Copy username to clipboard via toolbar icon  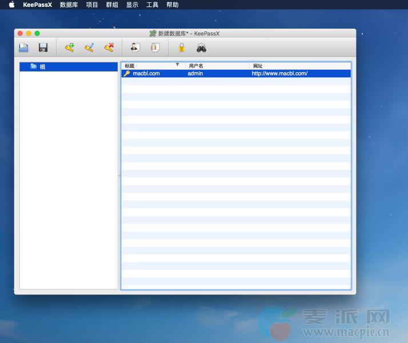point(135,48)
